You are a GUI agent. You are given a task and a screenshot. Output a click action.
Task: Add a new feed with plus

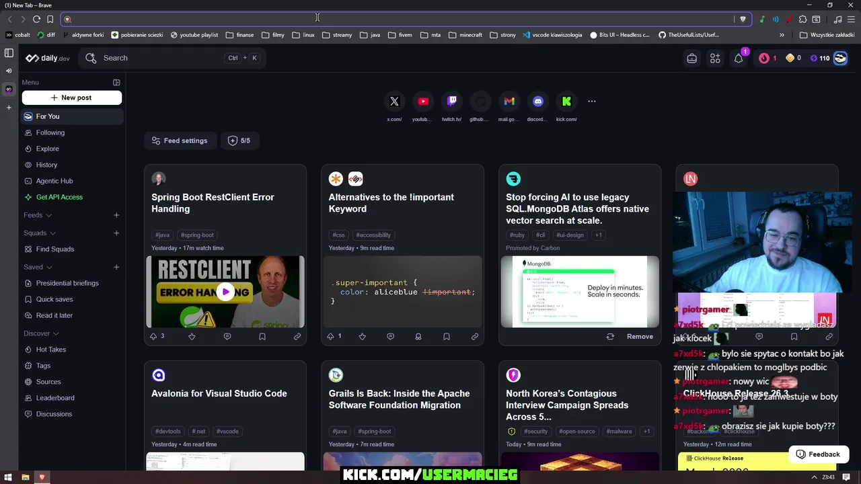tap(116, 215)
